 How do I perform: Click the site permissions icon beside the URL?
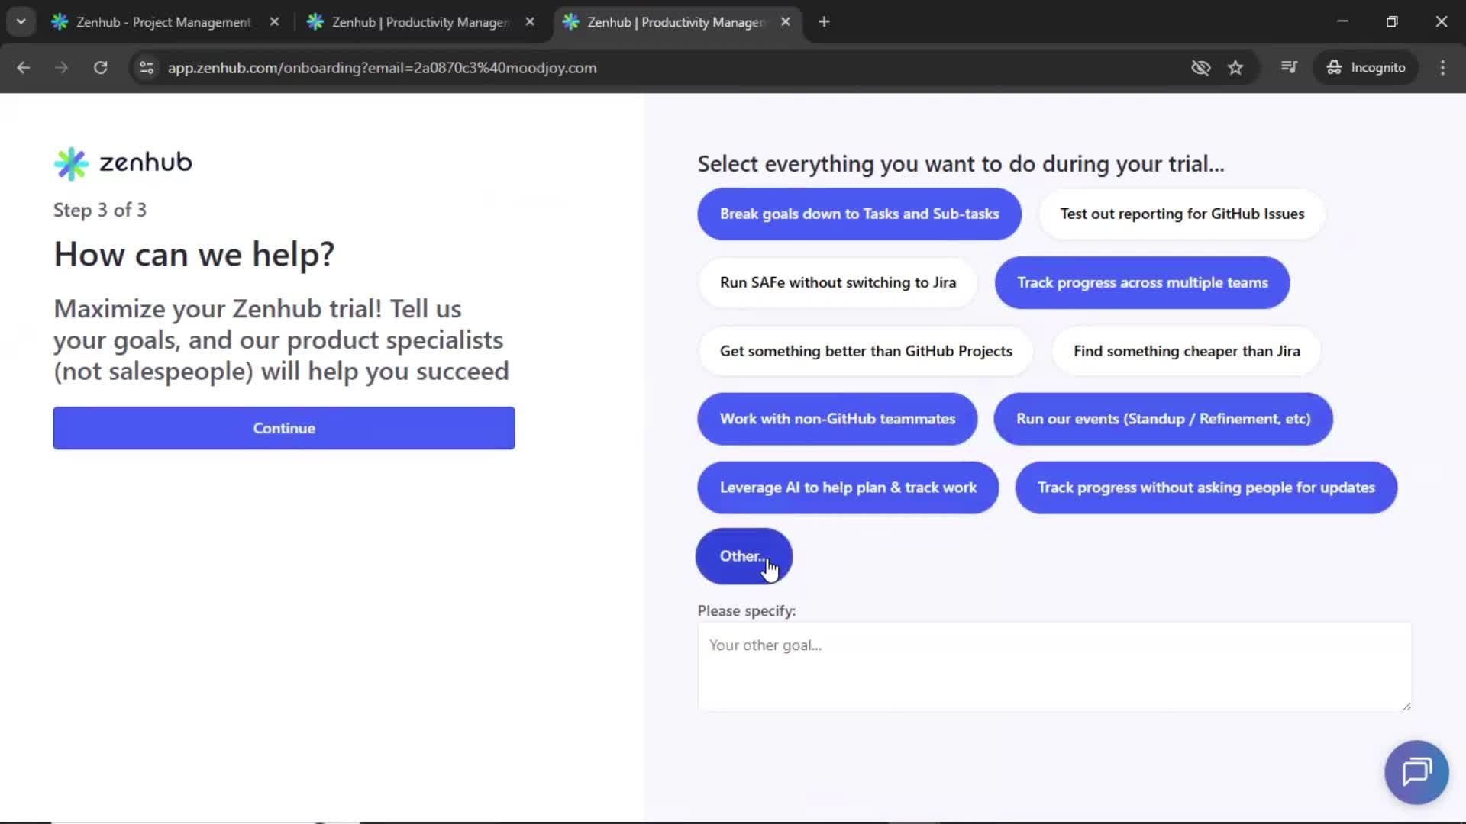[x=146, y=67]
